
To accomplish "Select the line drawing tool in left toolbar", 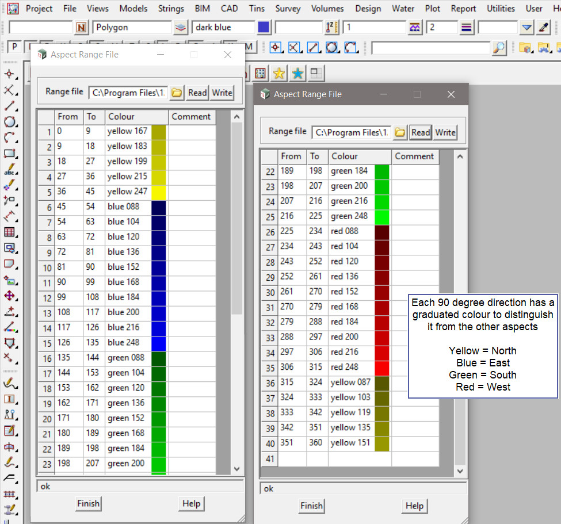I will click(x=9, y=106).
